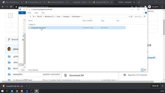
Task: Open the .idea folder on GitHub
Action: tap(15, 62)
